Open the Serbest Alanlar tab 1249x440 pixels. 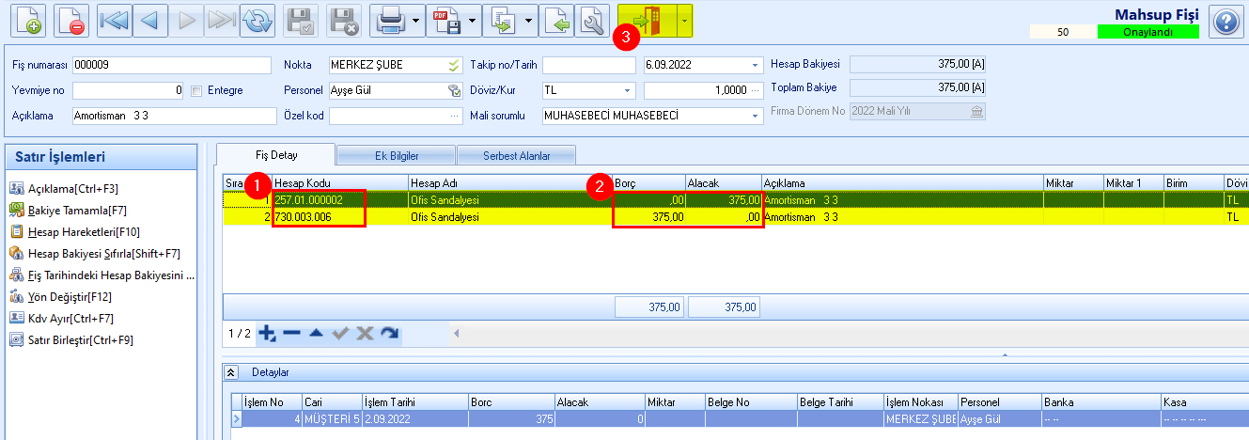point(516,155)
